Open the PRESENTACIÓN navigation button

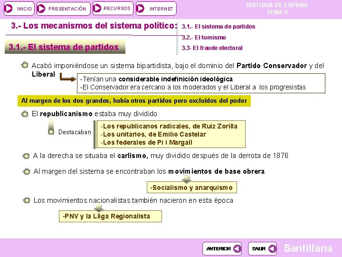pos(64,9)
